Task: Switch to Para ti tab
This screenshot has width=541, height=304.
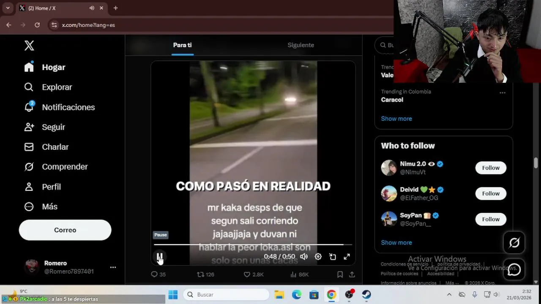Action: click(182, 45)
